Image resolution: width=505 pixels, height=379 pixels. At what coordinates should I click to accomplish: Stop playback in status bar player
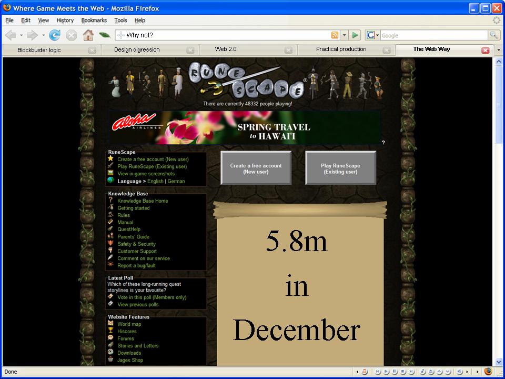(403, 372)
